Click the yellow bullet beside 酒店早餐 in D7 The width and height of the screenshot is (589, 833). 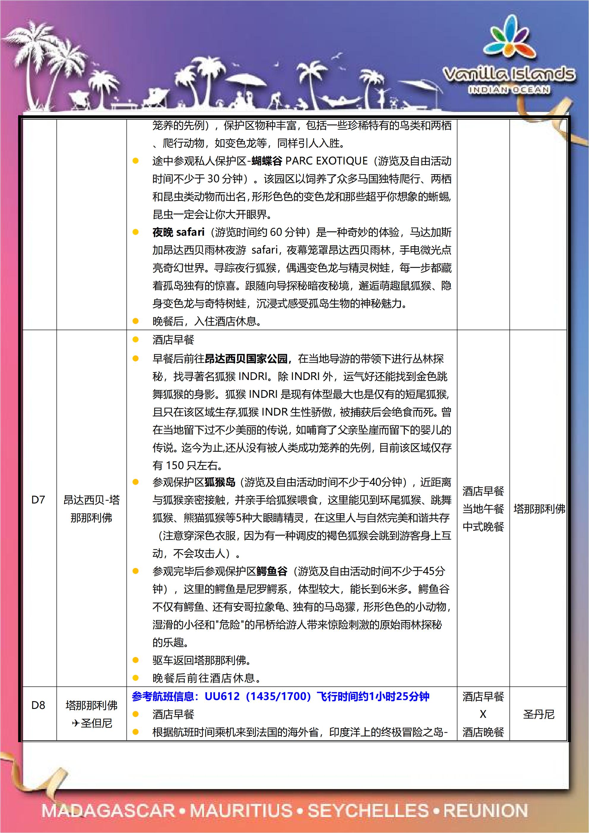click(136, 340)
